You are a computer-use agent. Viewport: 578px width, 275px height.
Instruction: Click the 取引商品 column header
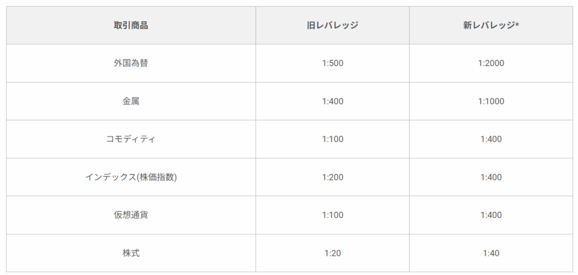point(130,25)
